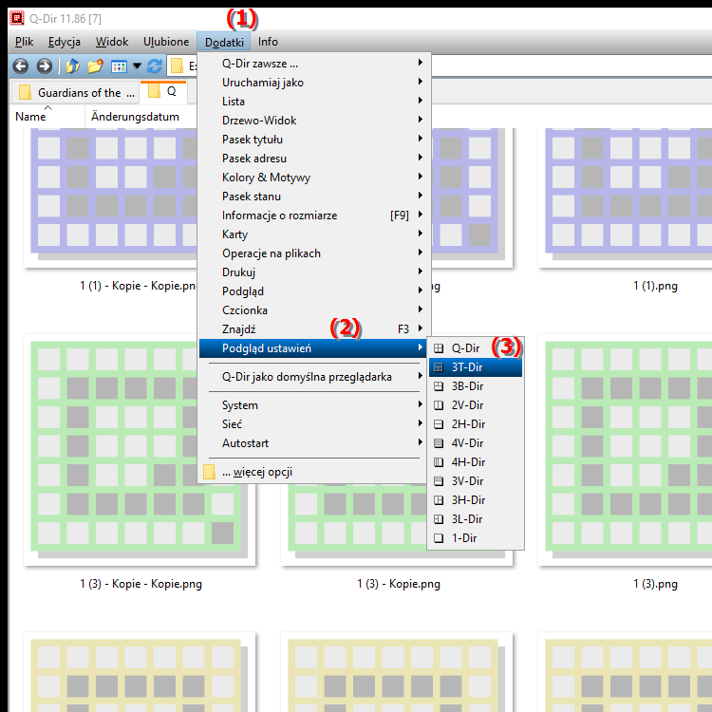This screenshot has height=712, width=712.
Task: Open Q-Dir jako domyślna przeglądarka entry
Action: (314, 377)
